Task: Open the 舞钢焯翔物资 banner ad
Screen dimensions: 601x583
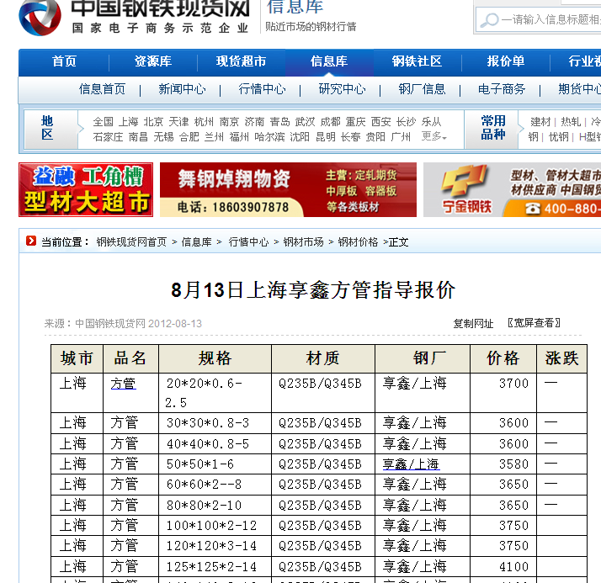Action: click(288, 189)
